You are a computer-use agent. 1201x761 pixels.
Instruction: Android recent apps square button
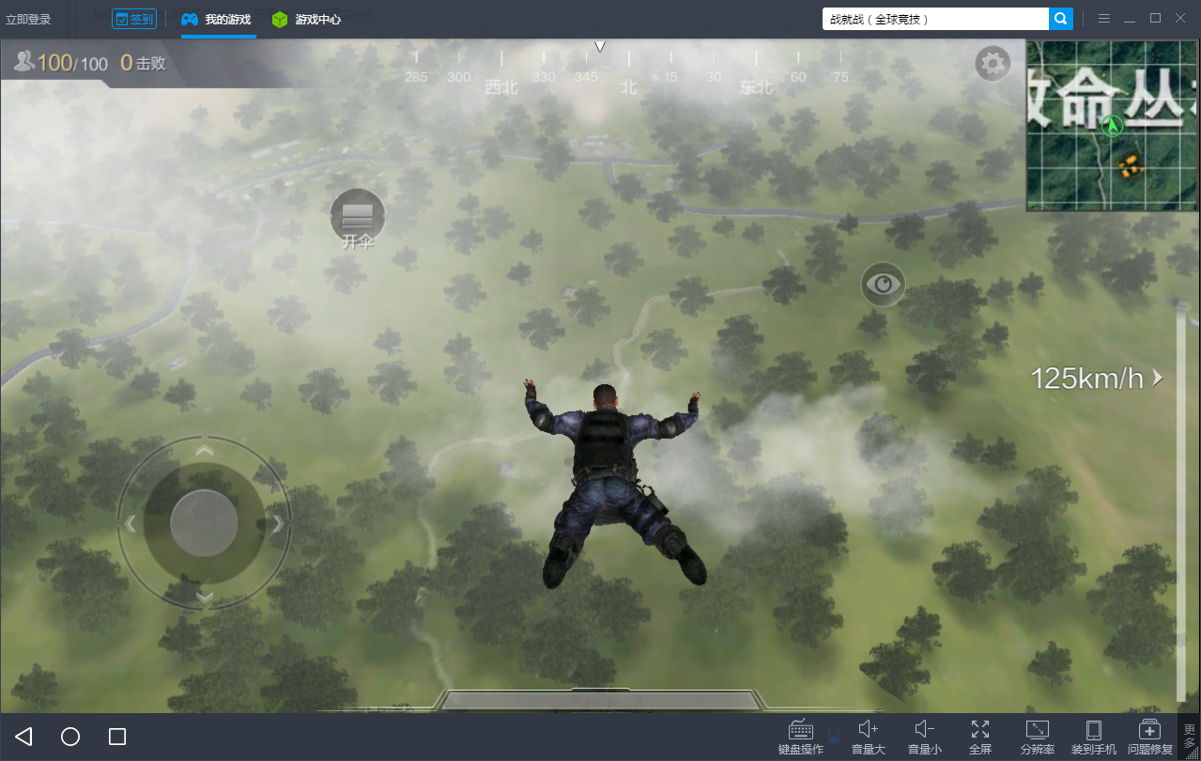click(x=117, y=737)
